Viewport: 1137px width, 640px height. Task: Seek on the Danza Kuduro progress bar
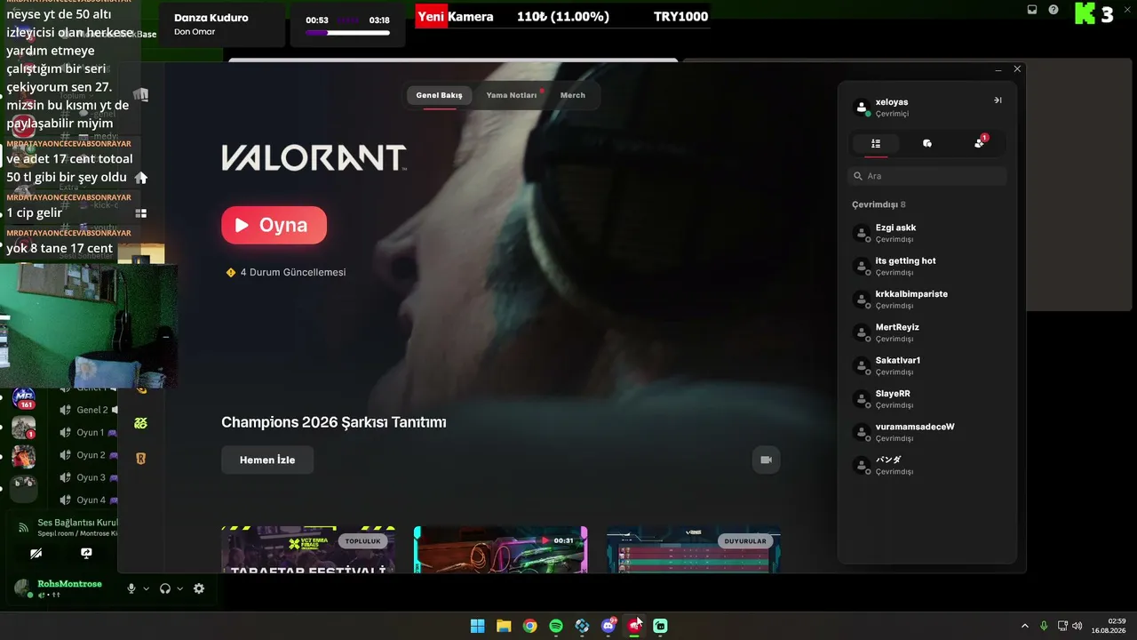347,33
